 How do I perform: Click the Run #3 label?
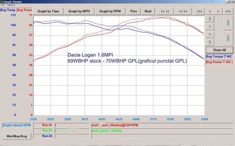43,136
